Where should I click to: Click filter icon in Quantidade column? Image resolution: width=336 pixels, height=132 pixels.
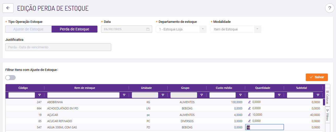(x=279, y=95)
